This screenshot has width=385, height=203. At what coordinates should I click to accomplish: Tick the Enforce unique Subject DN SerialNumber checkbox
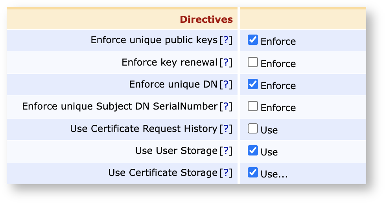253,106
